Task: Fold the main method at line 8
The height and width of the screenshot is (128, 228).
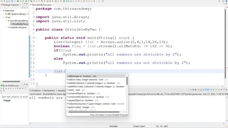Action: (35, 38)
